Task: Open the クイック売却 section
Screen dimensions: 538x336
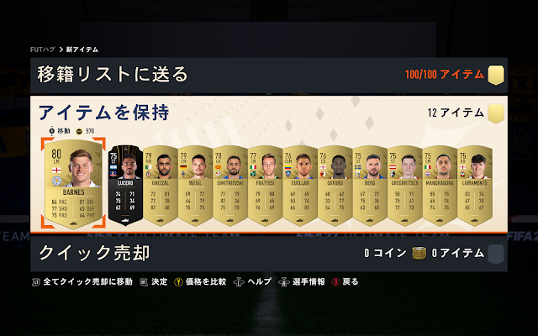Action: tap(269, 254)
